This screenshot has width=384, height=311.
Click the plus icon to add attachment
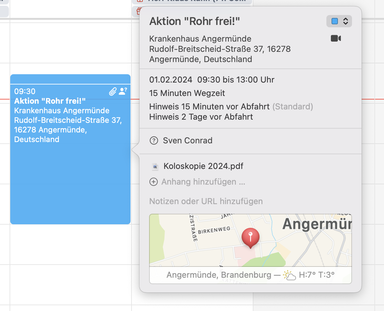click(x=154, y=182)
